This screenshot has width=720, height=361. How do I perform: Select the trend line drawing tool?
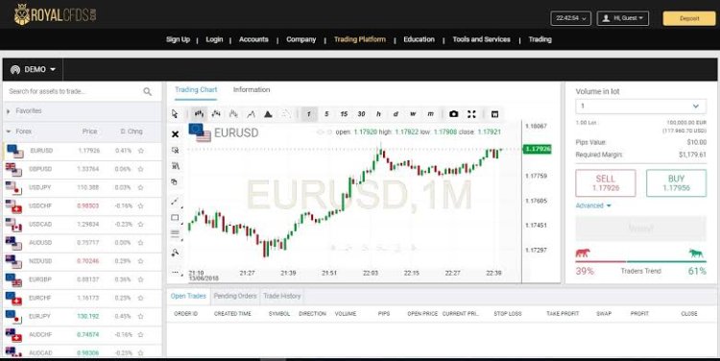[175, 202]
